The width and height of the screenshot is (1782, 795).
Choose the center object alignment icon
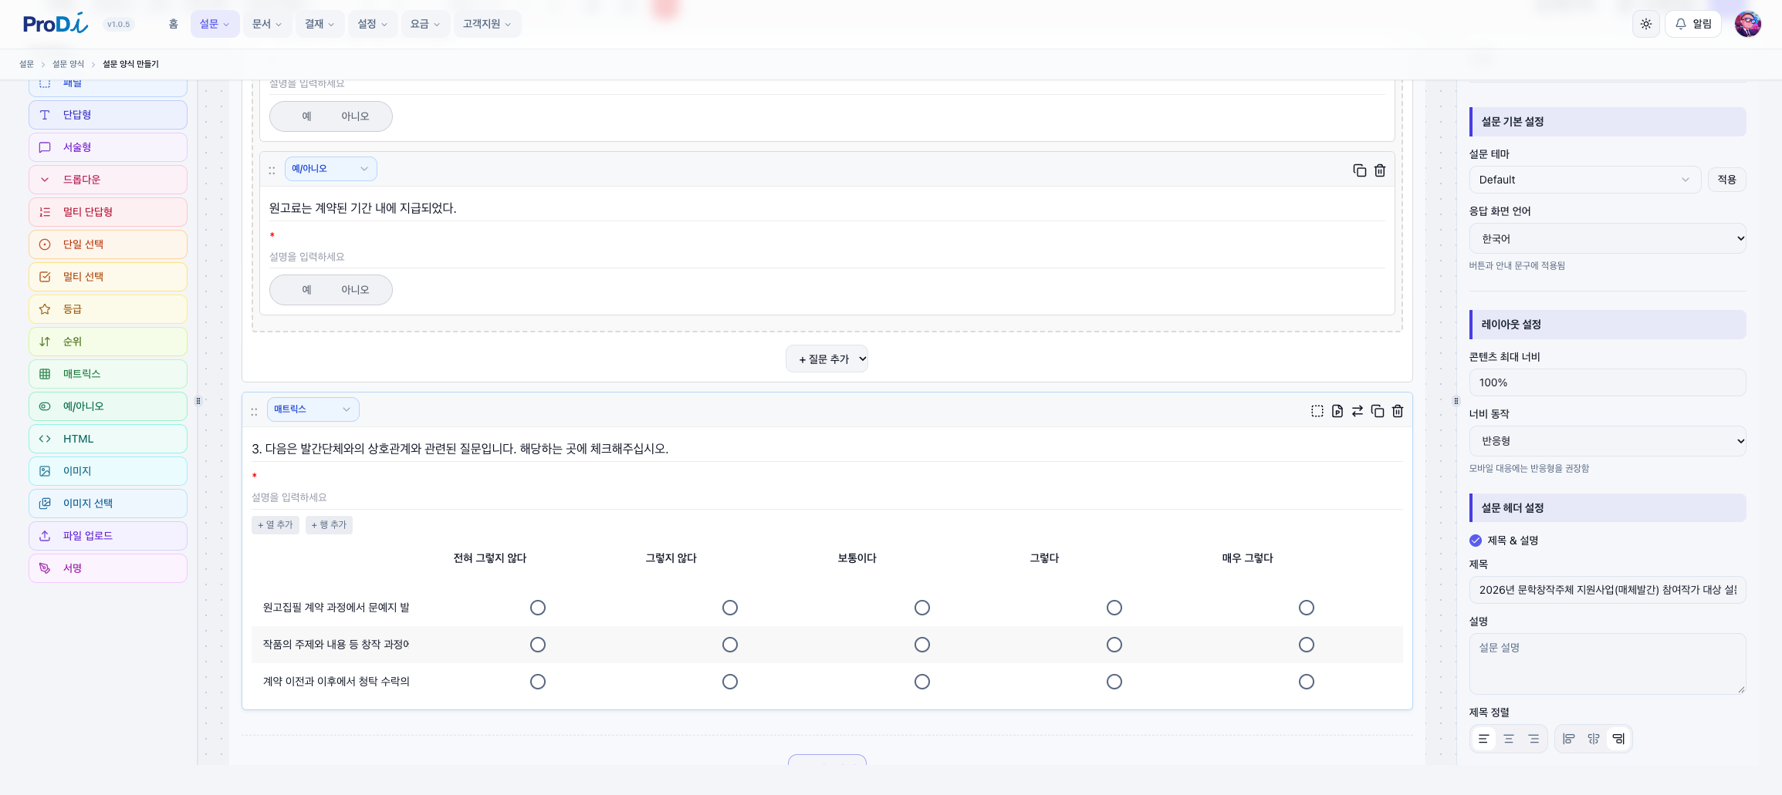click(x=1594, y=739)
